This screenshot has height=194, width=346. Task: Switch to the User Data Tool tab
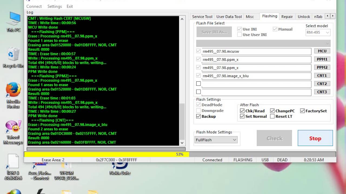click(229, 16)
